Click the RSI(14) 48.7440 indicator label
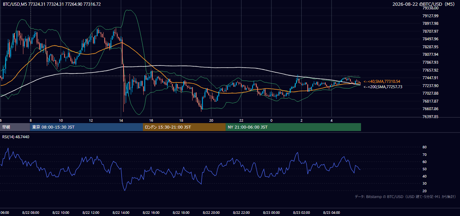Viewport: 460px width, 216px height. [x=16, y=137]
